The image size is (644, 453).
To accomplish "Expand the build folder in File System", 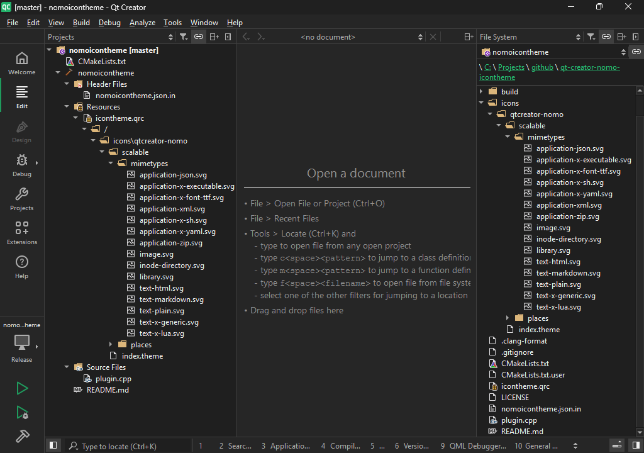I will (x=481, y=91).
